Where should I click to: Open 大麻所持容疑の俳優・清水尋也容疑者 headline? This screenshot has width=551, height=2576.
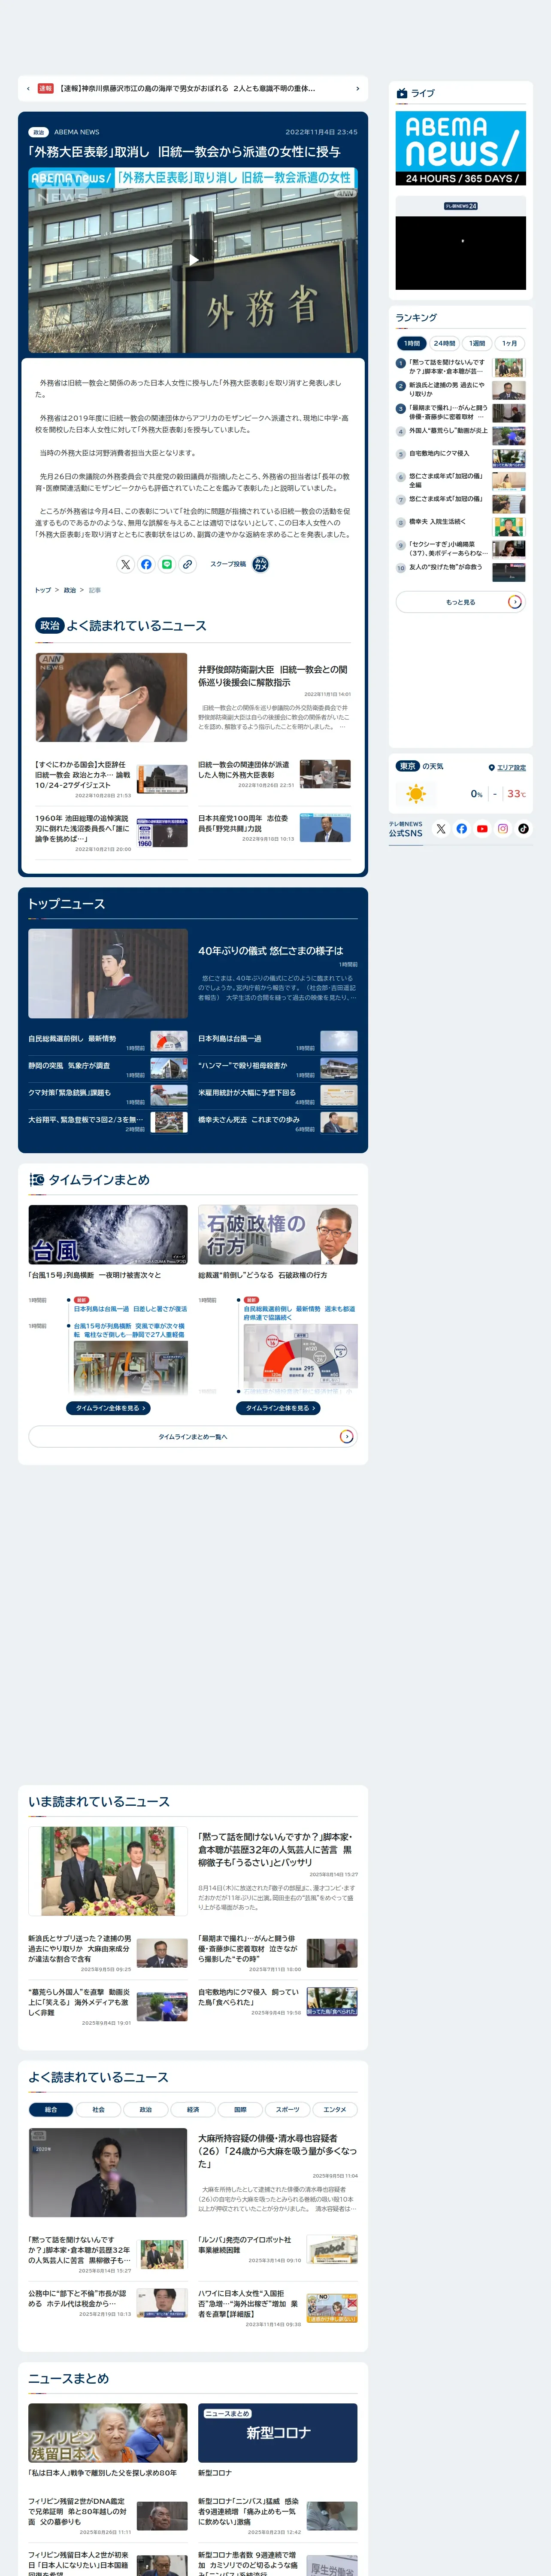click(x=277, y=2151)
